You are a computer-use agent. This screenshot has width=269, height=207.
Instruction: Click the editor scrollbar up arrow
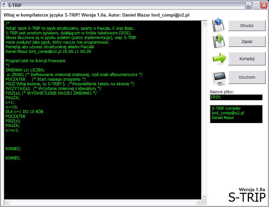(x=204, y=23)
